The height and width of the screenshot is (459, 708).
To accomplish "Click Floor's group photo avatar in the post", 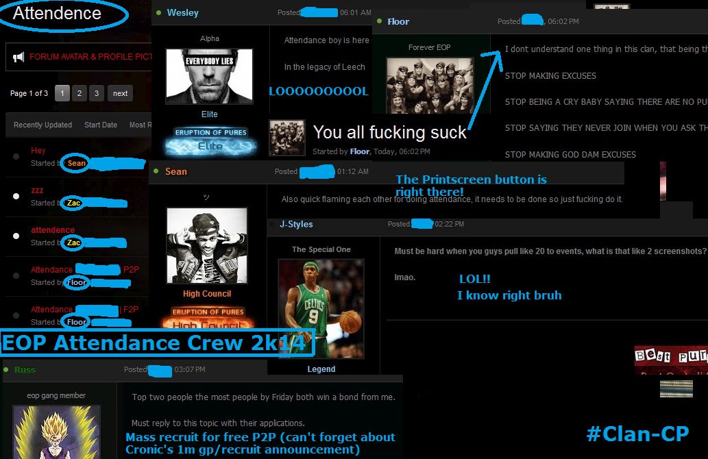I will pos(430,86).
